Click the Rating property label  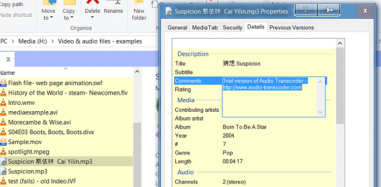pos(183,89)
